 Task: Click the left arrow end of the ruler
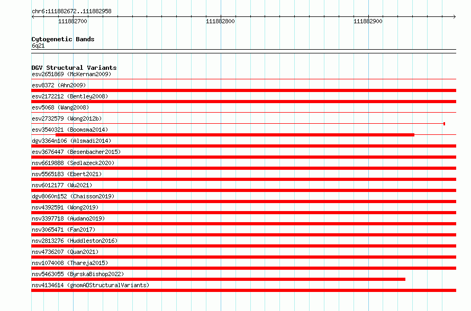point(33,16)
